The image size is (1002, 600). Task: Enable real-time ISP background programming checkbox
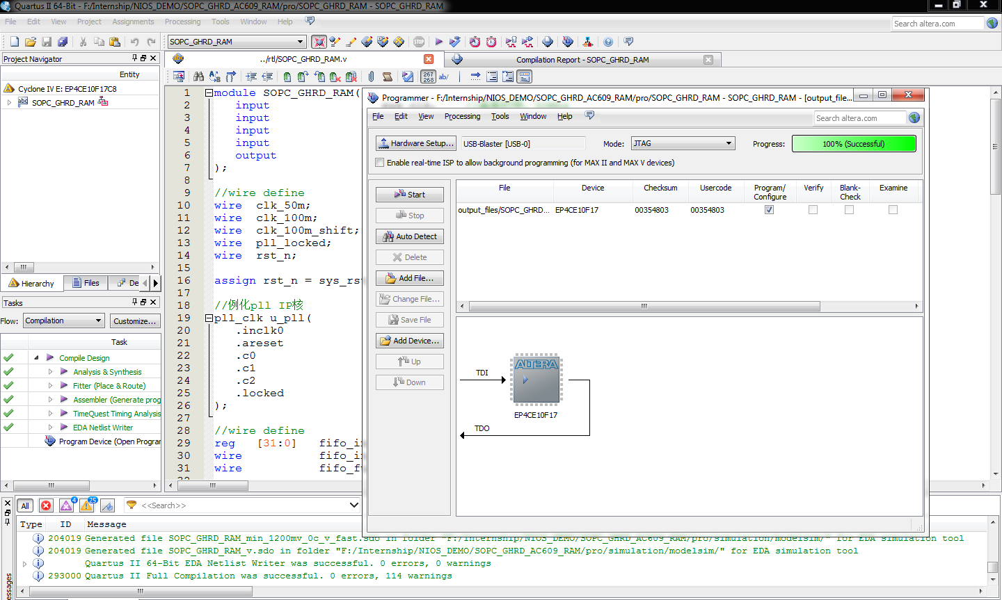point(379,162)
